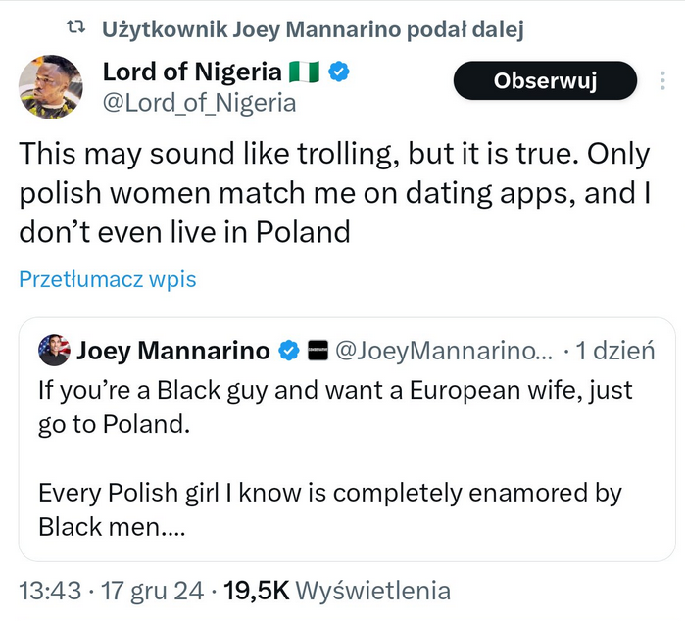Click the 13:43 · 17 gru 24 timestamp
This screenshot has height=621, width=685.
click(112, 591)
